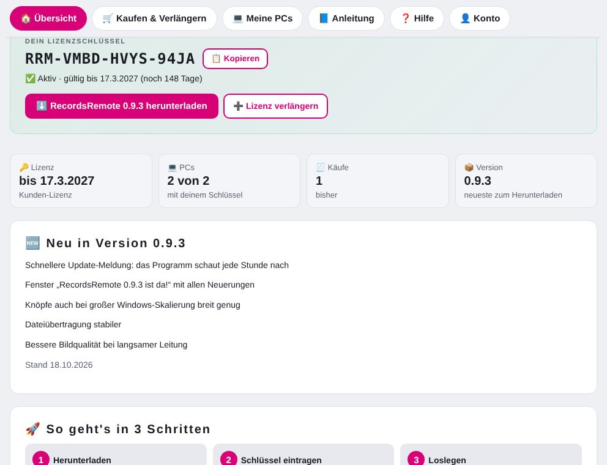Click step 3 Loslegen
The image size is (607, 465).
click(x=447, y=460)
